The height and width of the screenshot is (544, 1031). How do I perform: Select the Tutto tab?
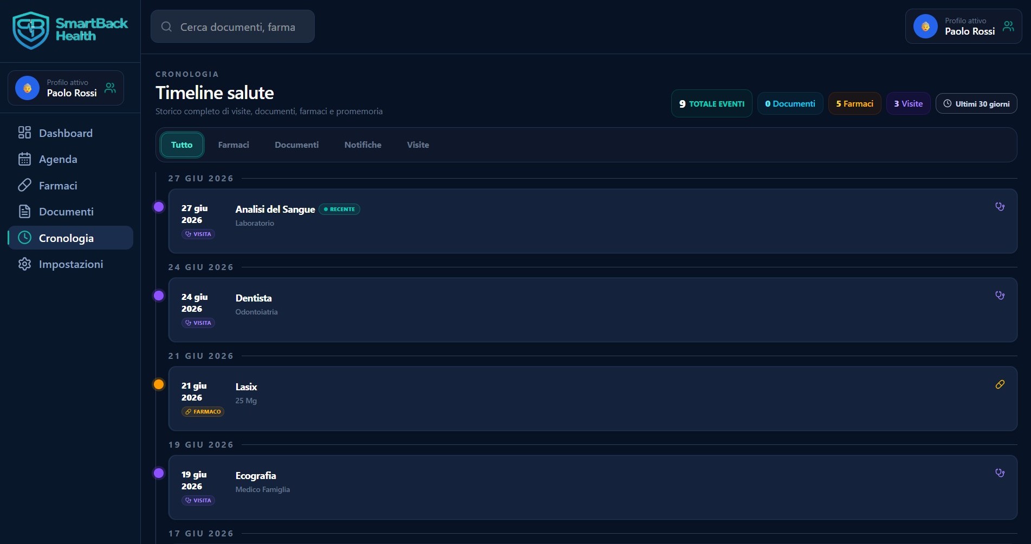click(x=182, y=145)
